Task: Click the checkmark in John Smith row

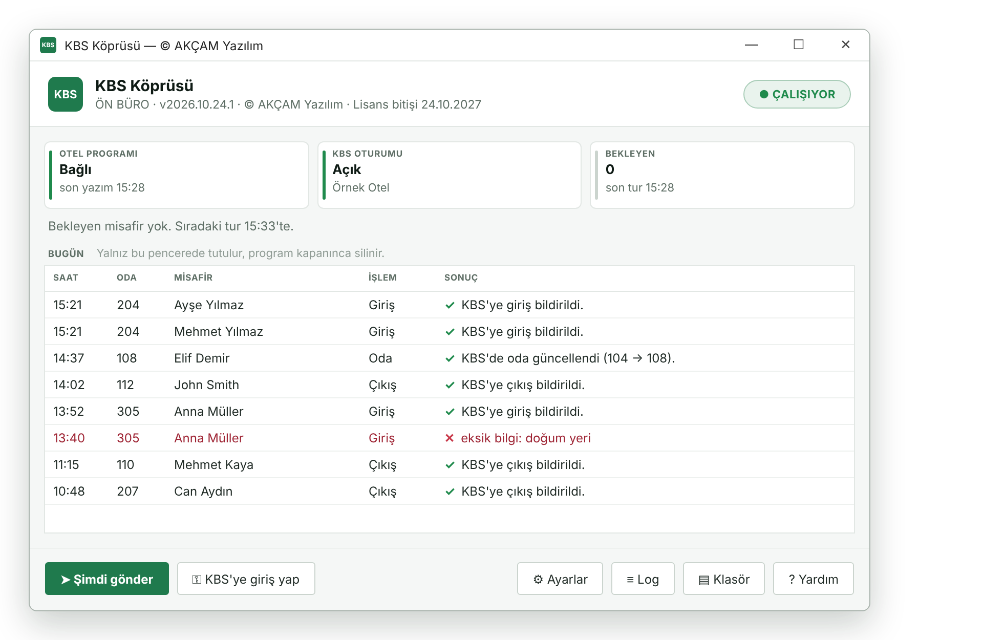Action: point(450,385)
